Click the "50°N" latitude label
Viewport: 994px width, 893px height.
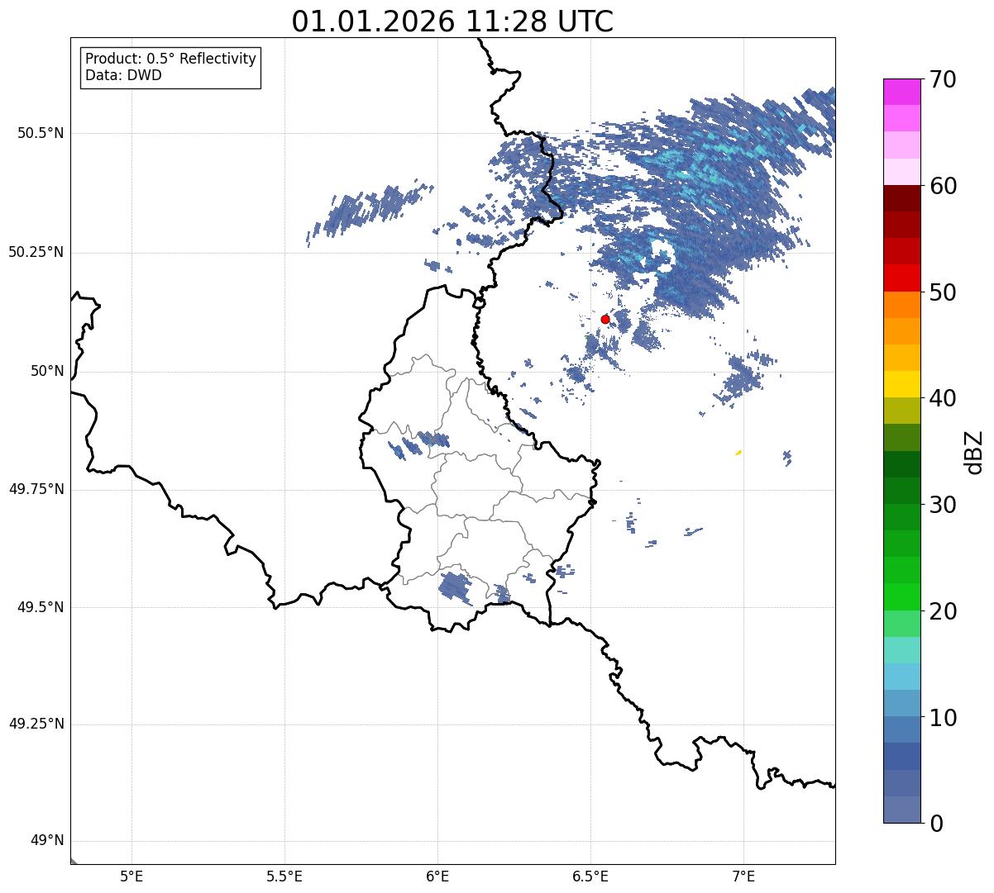[47, 371]
